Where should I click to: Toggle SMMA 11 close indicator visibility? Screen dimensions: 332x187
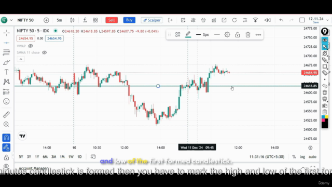(44, 52)
